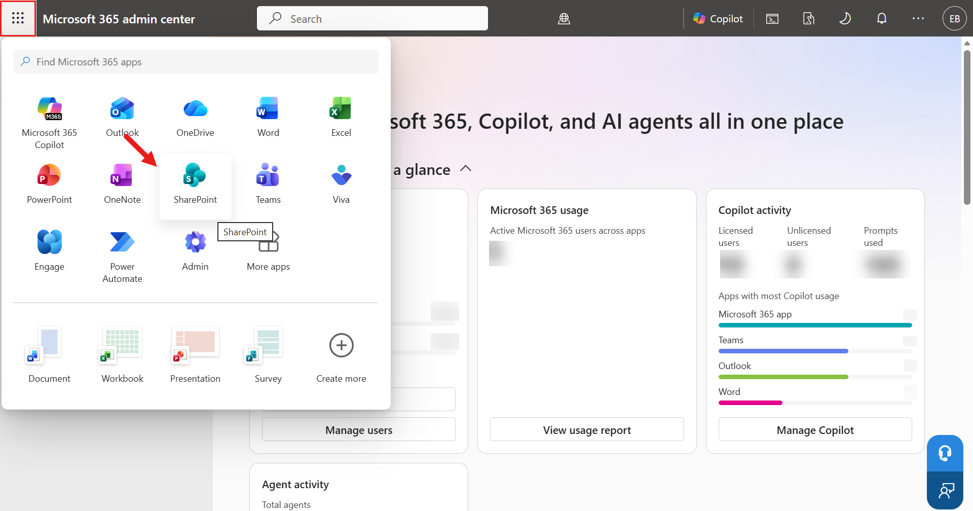This screenshot has height=511, width=973.
Task: Click Apps with most Copilot usage label
Action: pyautogui.click(x=778, y=296)
